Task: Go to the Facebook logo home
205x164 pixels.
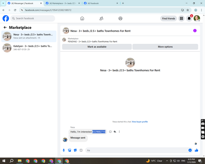Action: coord(6,18)
